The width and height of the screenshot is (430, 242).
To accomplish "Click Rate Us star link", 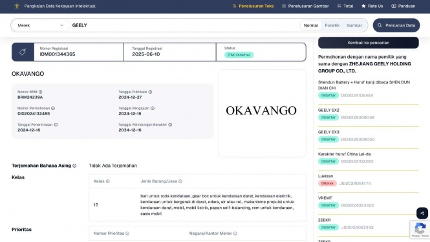I will pyautogui.click(x=372, y=6).
